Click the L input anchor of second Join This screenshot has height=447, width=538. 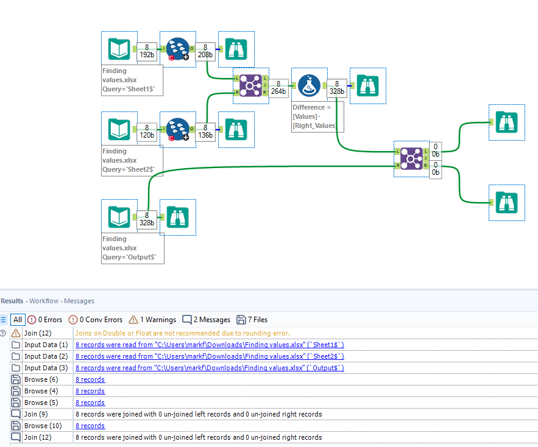coord(397,151)
